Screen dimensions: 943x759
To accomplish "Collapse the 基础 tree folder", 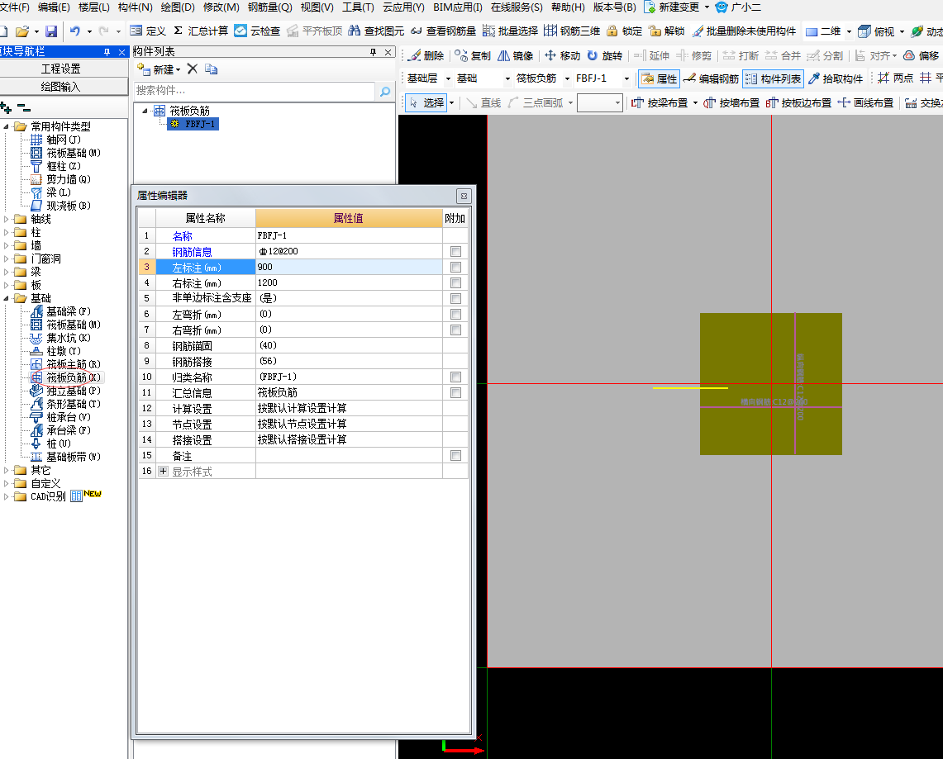I will (x=6, y=298).
